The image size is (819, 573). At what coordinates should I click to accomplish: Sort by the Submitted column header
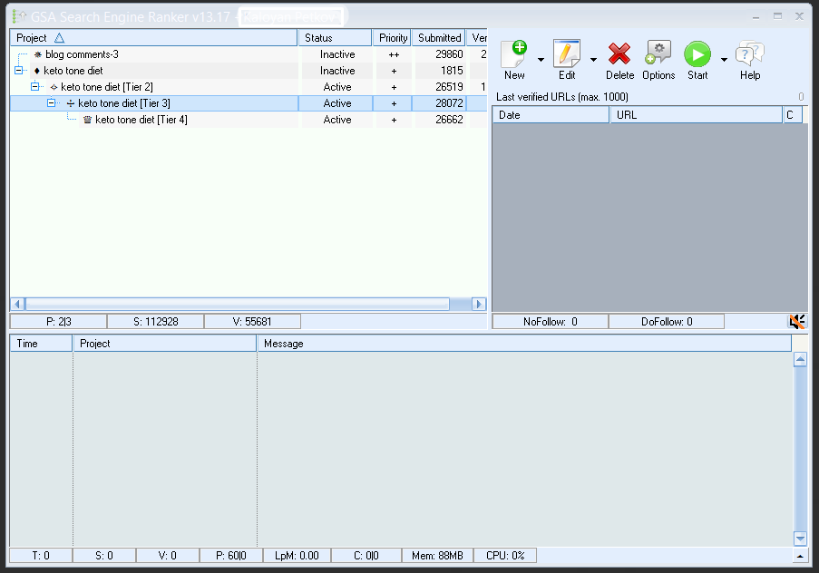[x=439, y=38]
